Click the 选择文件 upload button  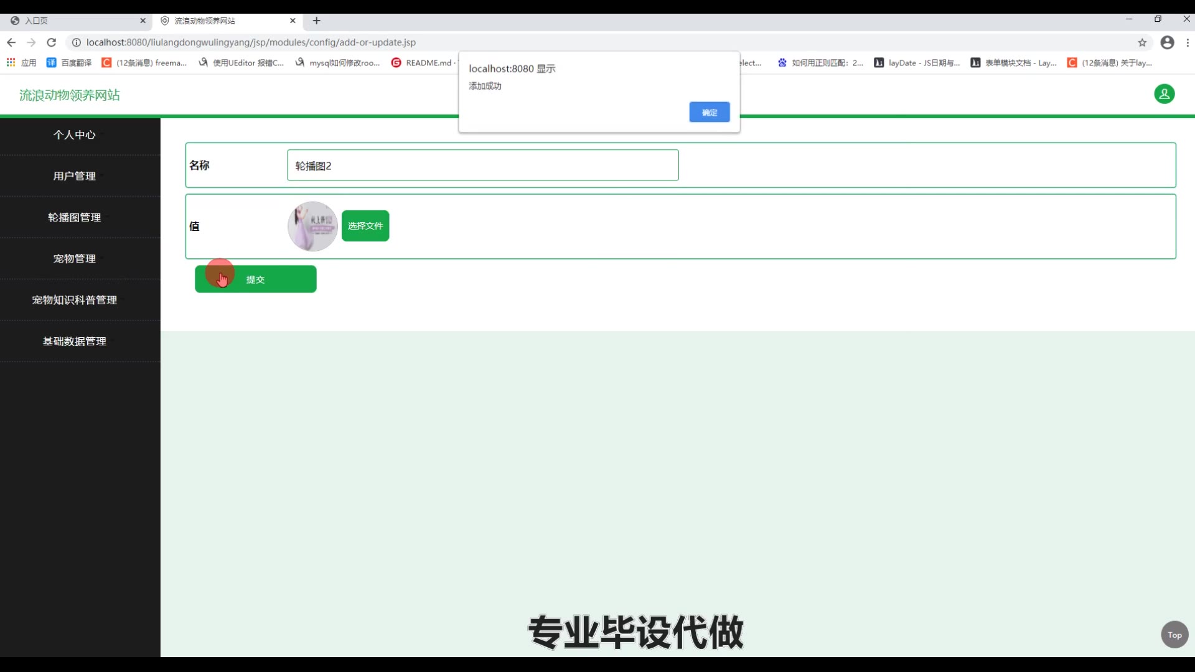pyautogui.click(x=365, y=226)
